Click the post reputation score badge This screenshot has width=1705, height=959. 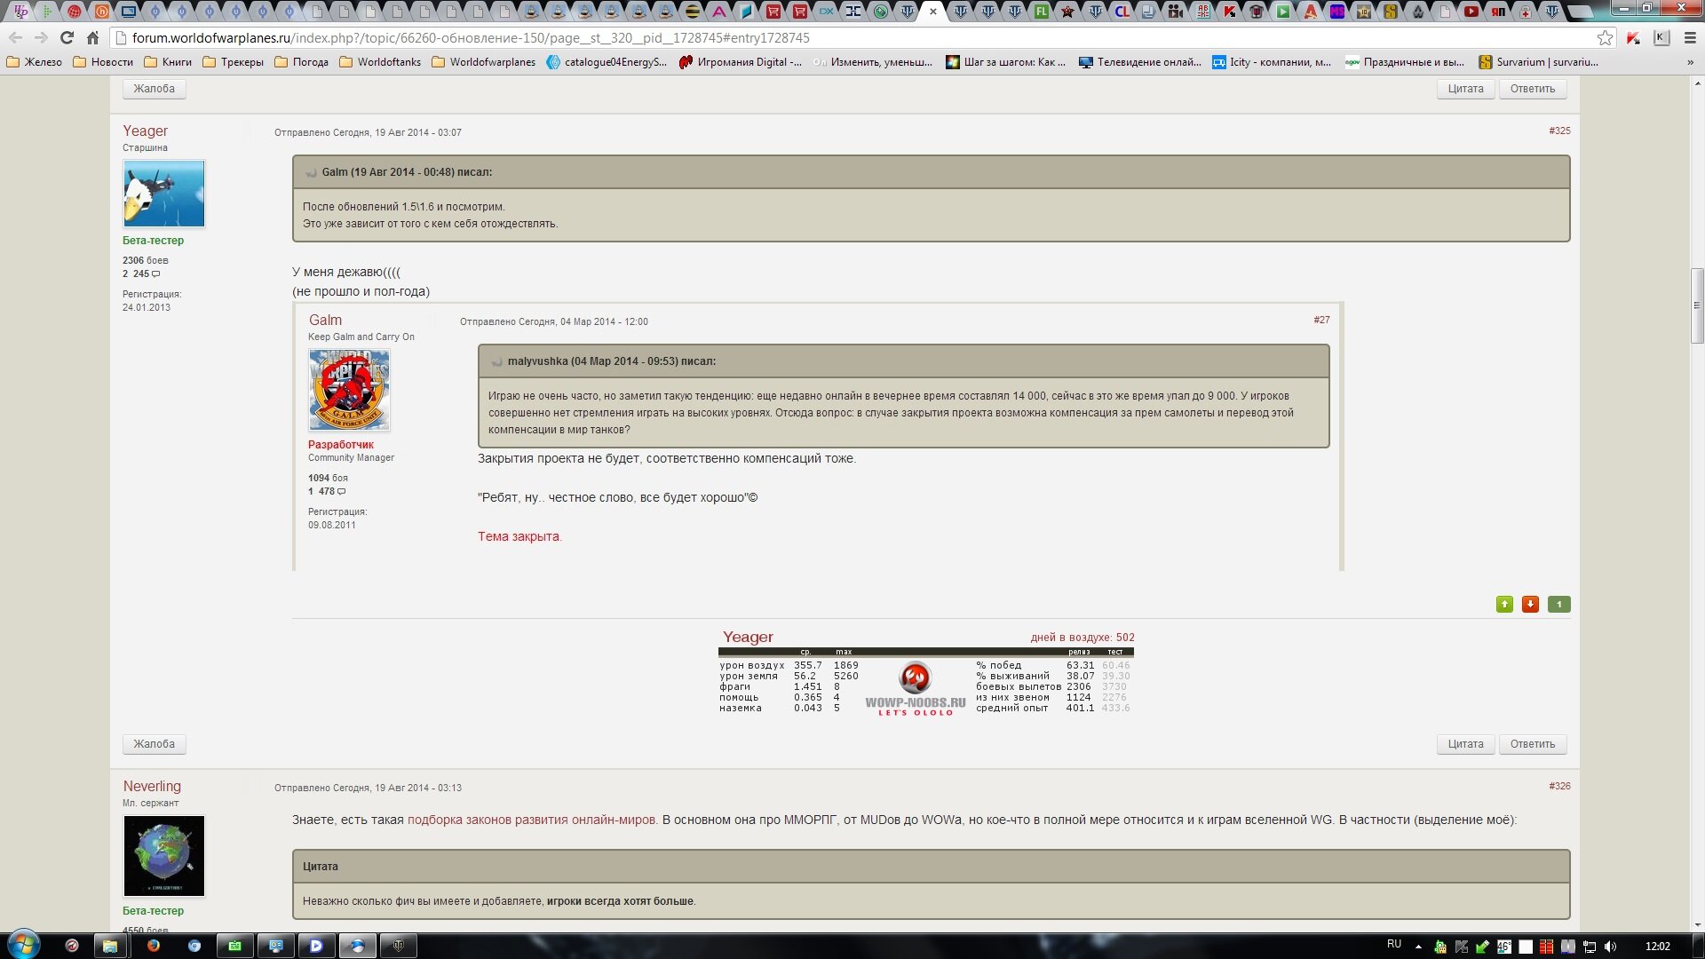tap(1558, 605)
